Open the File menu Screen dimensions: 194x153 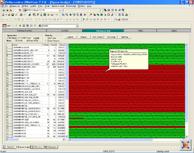click(6, 6)
